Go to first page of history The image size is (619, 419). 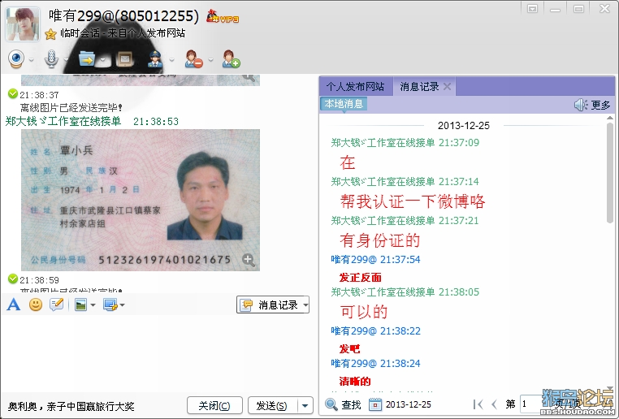478,404
